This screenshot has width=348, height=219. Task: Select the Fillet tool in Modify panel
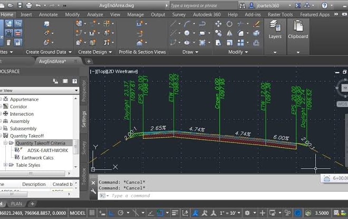coord(240,33)
